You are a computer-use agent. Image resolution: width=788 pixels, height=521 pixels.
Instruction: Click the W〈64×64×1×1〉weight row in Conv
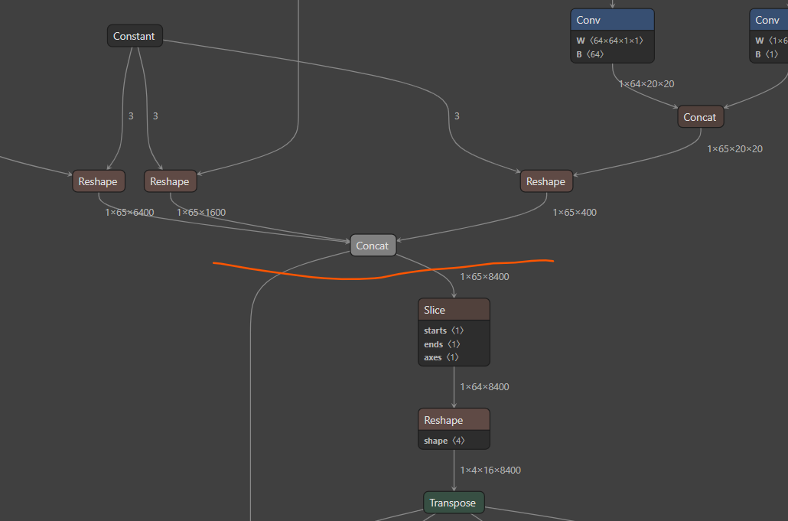(611, 41)
